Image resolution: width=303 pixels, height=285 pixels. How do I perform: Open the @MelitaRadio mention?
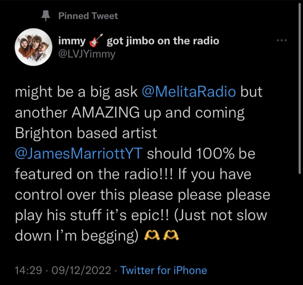pyautogui.click(x=189, y=91)
